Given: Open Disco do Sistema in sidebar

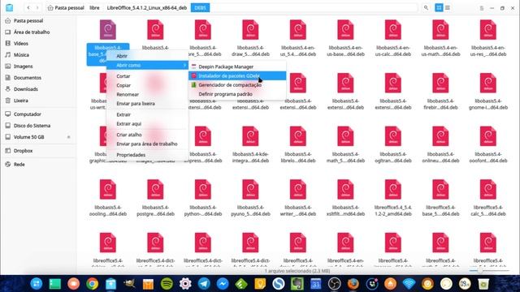Looking at the screenshot, I should coord(32,126).
